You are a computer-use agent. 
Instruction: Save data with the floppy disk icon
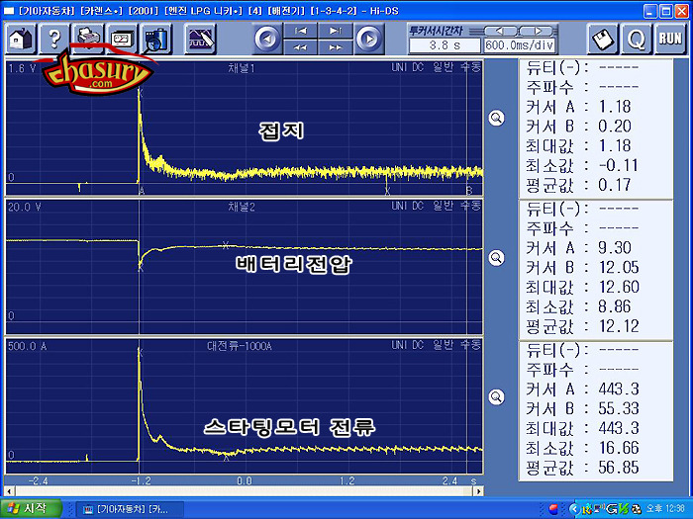tap(603, 40)
